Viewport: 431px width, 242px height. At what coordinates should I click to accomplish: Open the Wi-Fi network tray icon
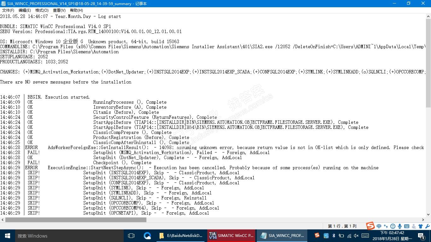[x=349, y=235]
